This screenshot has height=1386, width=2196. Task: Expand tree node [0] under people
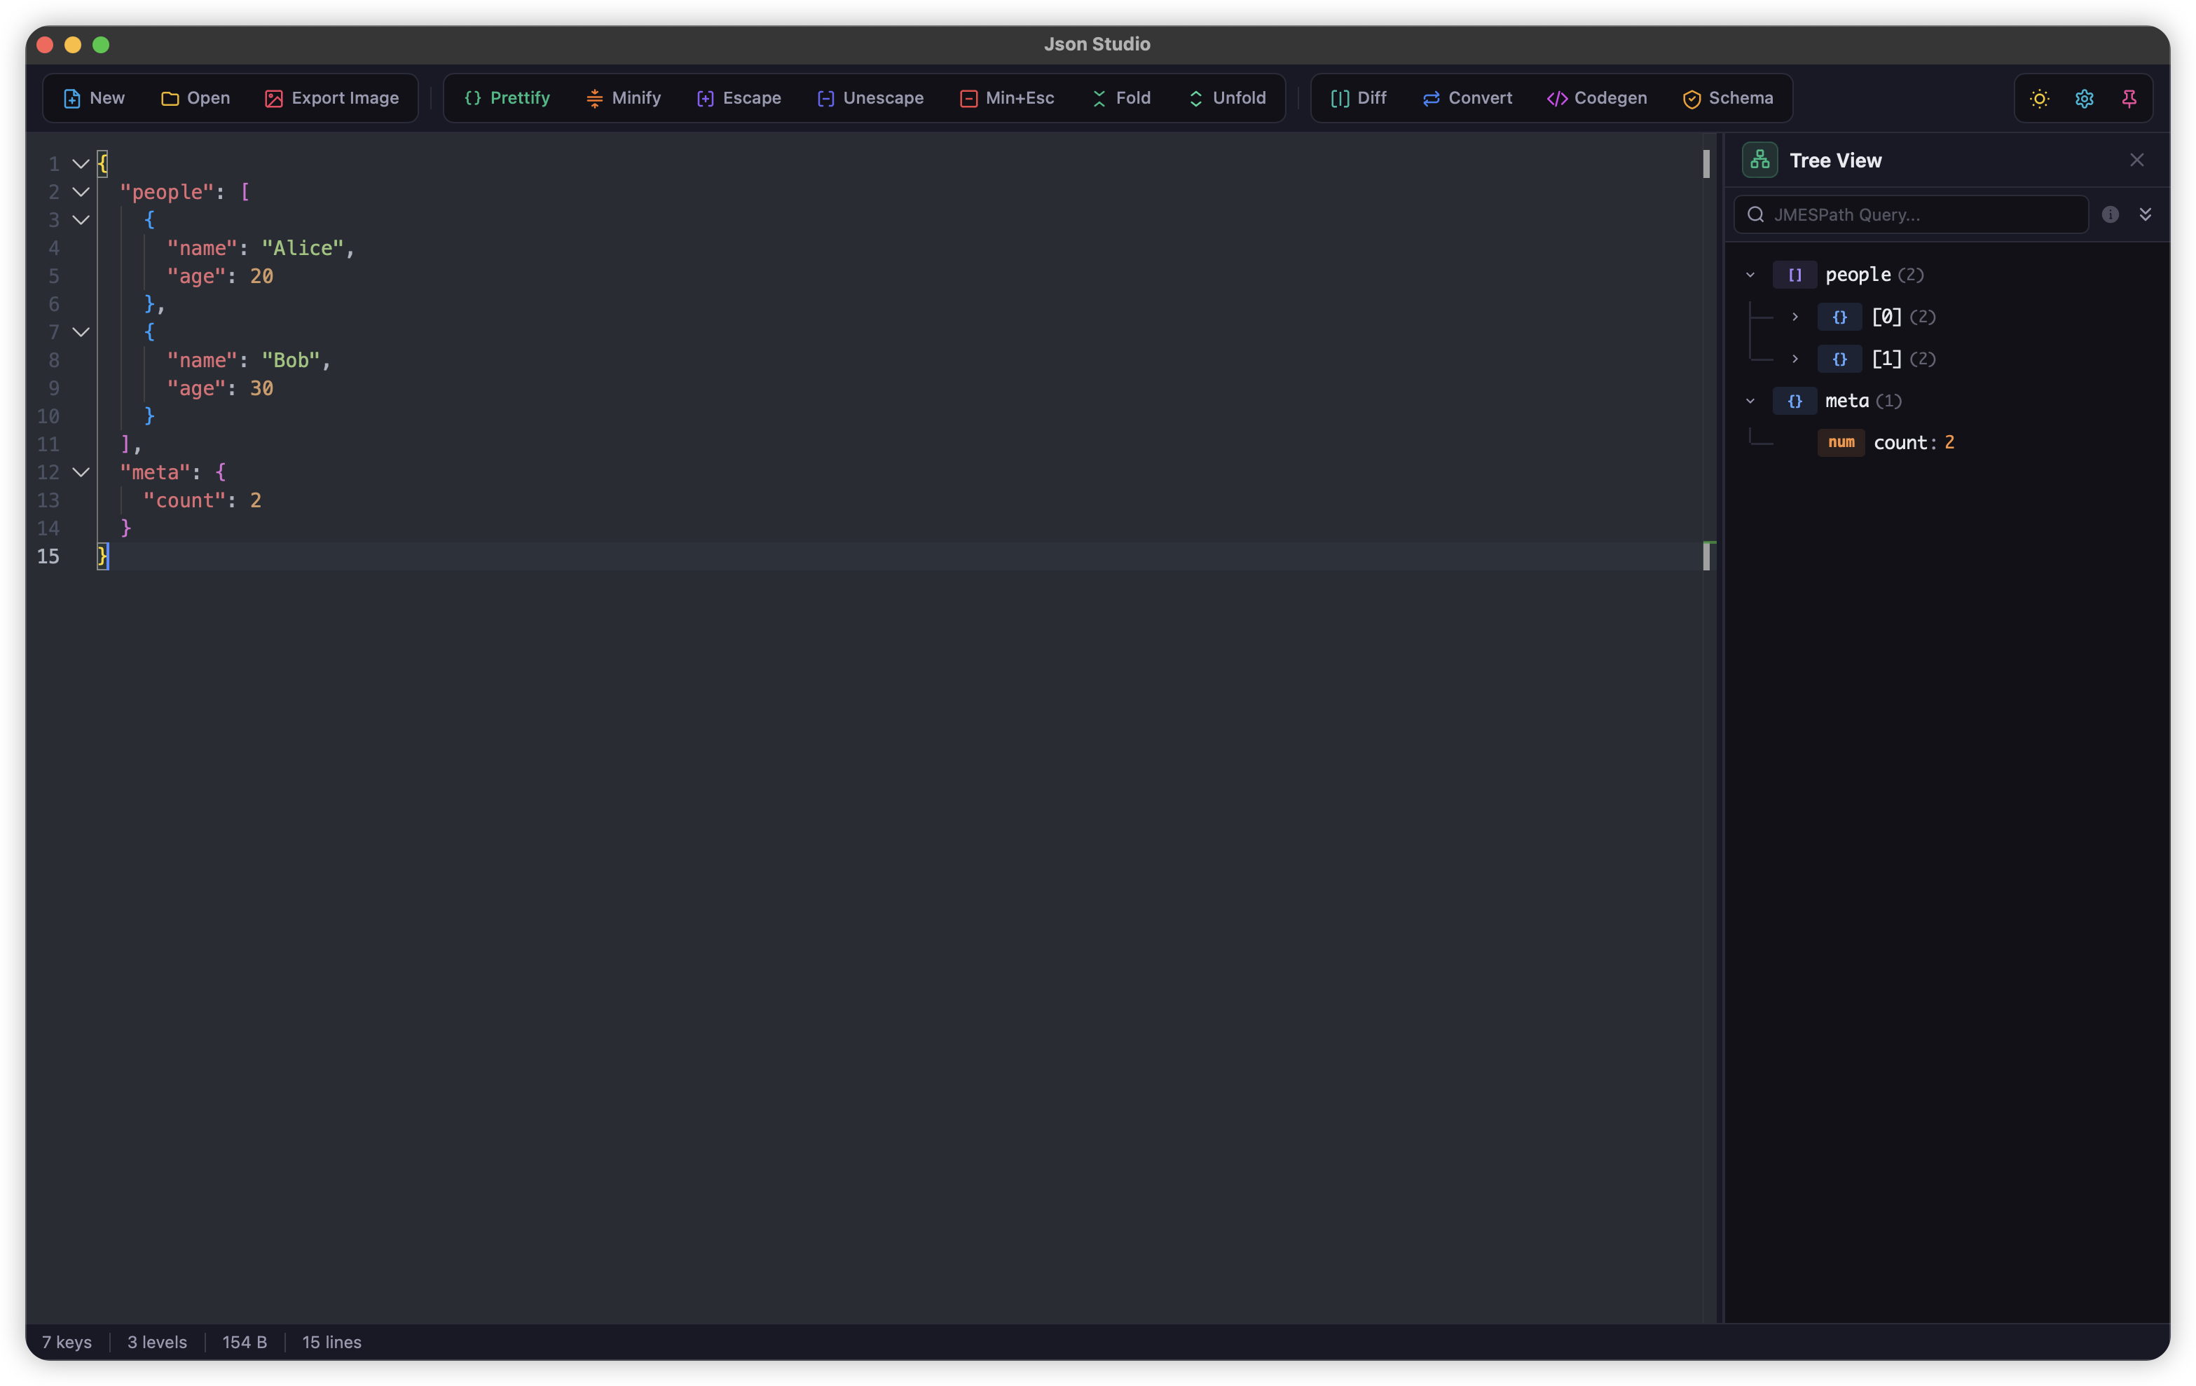(1794, 317)
